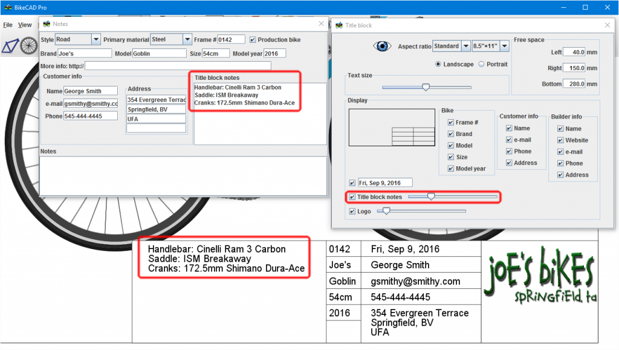Expand the Primary material Steel dropdown
Image resolution: width=619 pixels, height=350 pixels.
point(187,39)
